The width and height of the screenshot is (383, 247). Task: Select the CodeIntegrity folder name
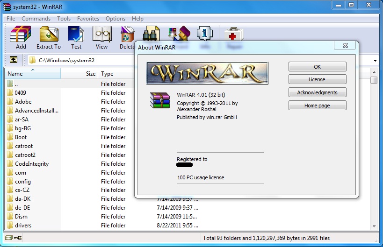(32, 164)
